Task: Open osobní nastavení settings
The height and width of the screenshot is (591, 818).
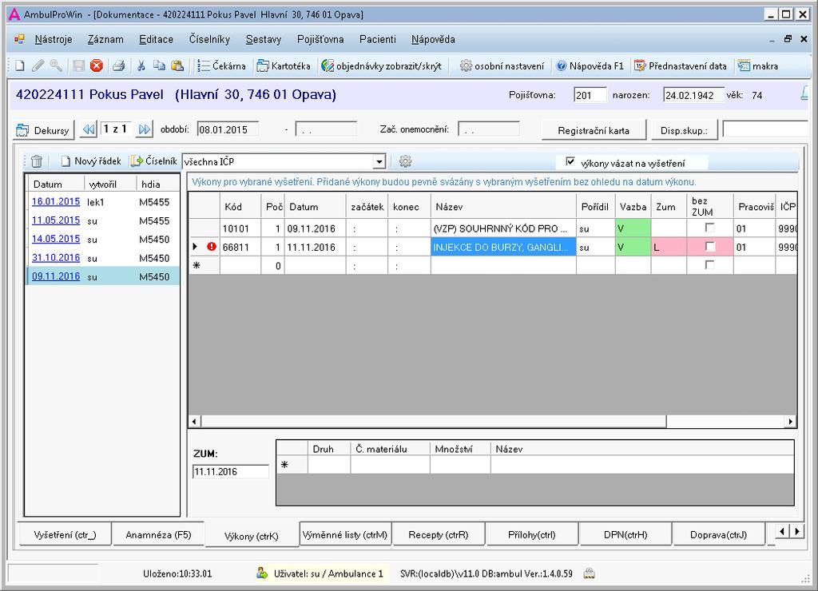Action: pos(502,65)
